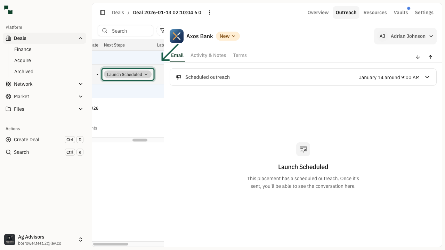
Task: Open the Files folder icon in sidebar
Action: 8,109
